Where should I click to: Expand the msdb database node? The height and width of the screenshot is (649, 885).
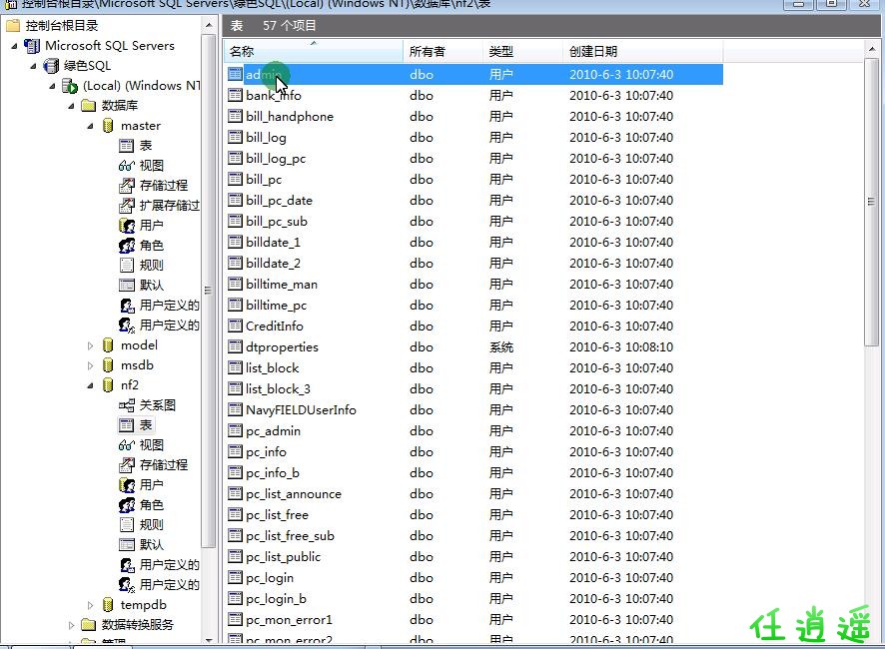90,365
